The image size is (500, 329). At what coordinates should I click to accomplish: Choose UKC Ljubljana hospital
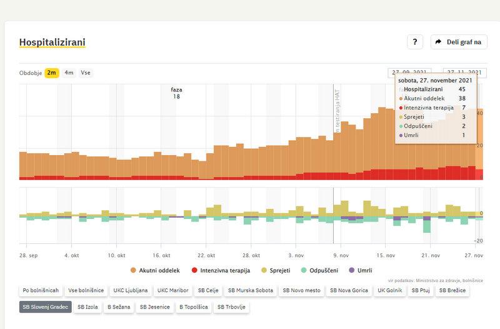(x=131, y=290)
